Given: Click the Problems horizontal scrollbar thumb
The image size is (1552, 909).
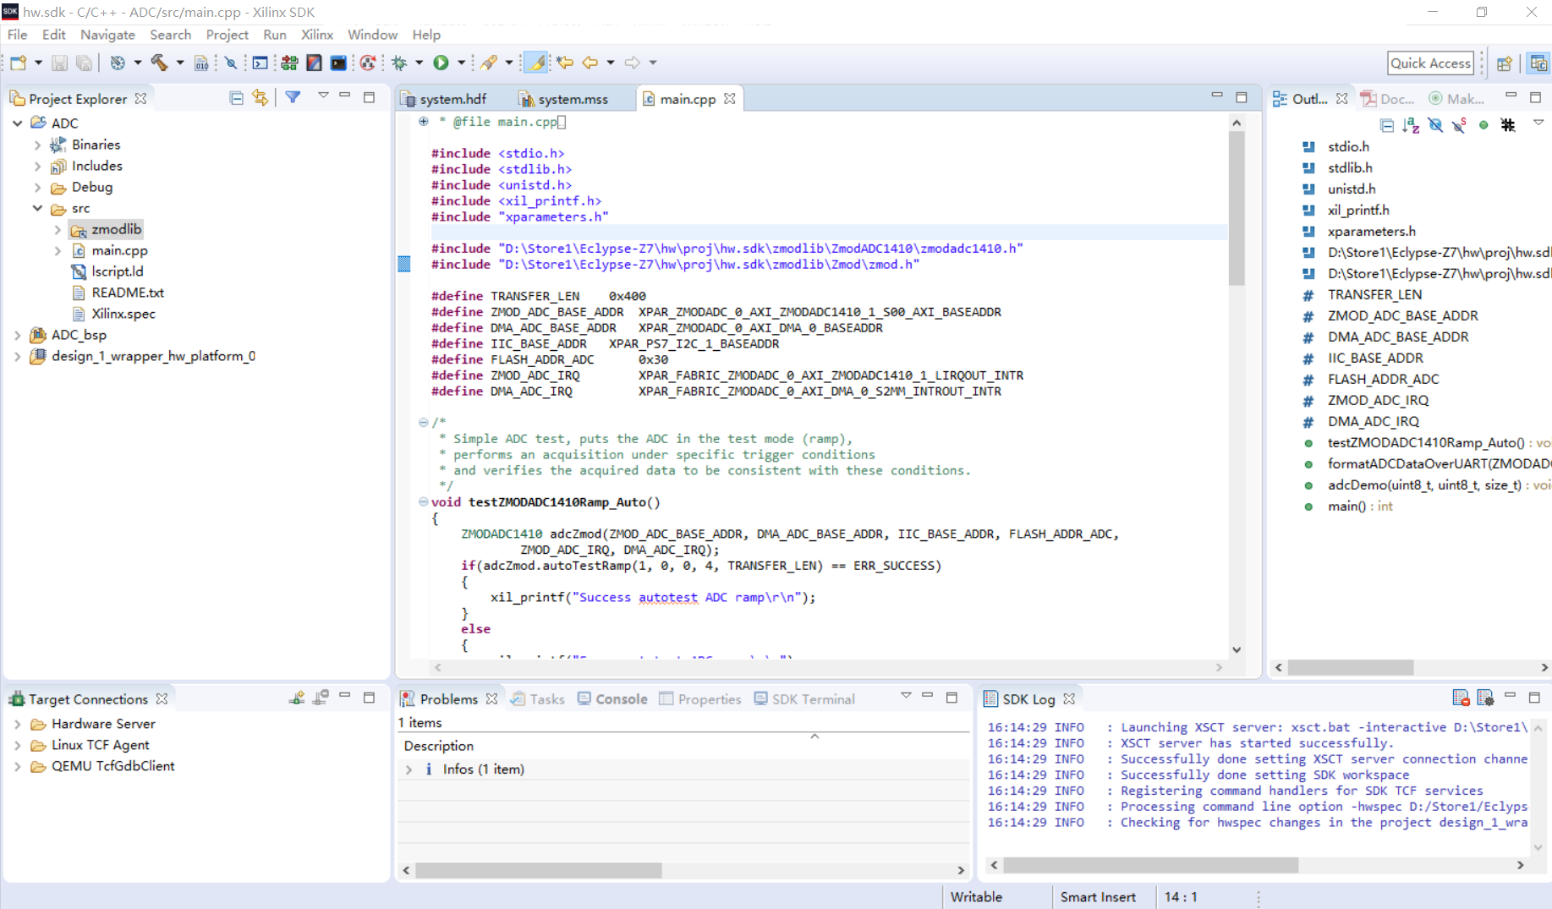Looking at the screenshot, I should tap(539, 870).
